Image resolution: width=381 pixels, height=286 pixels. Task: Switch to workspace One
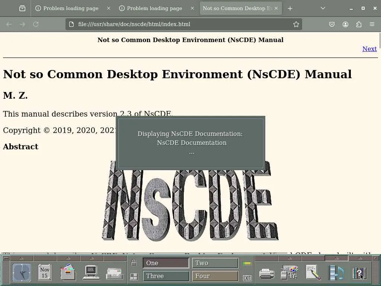166,263
